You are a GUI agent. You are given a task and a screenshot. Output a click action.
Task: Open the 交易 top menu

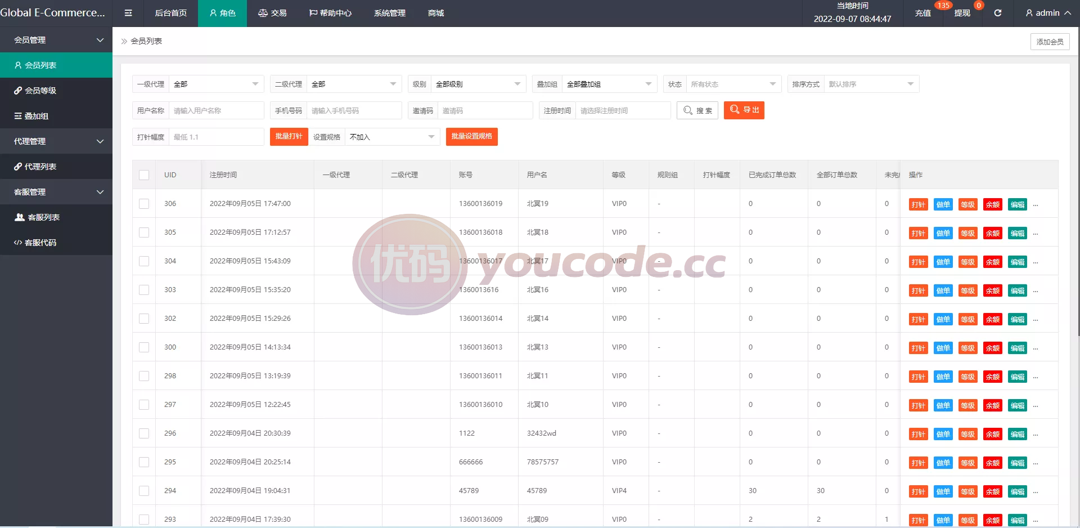272,13
